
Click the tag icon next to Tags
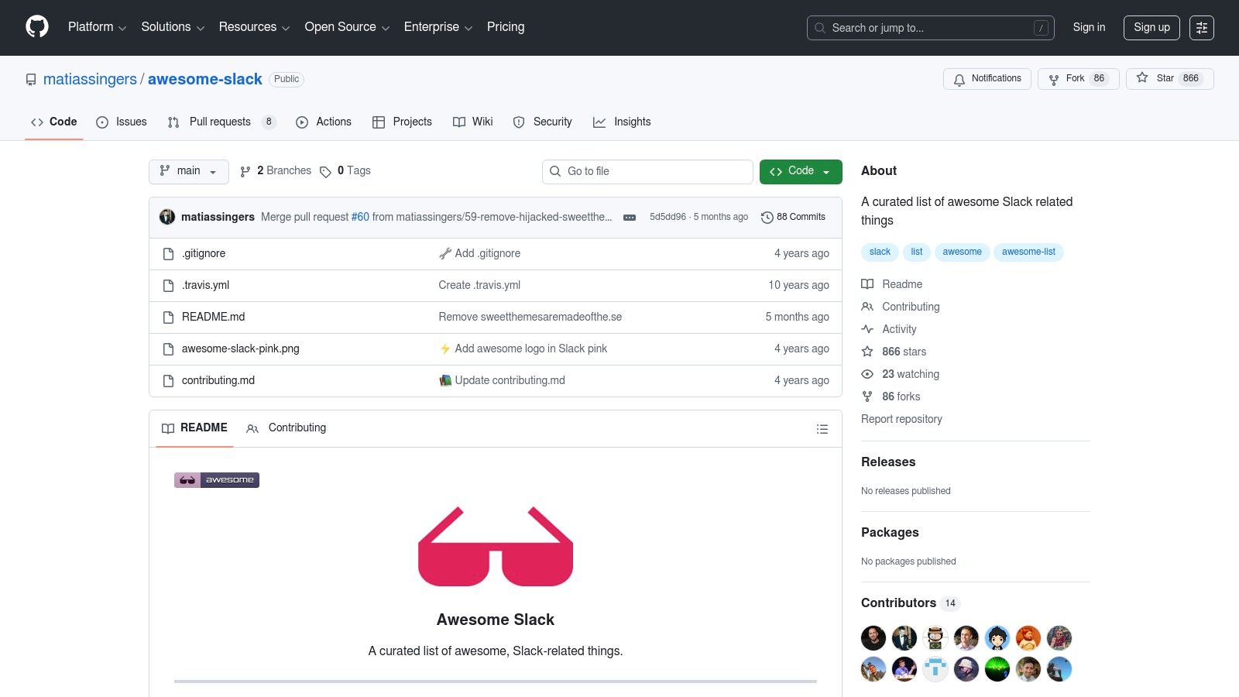tap(325, 172)
